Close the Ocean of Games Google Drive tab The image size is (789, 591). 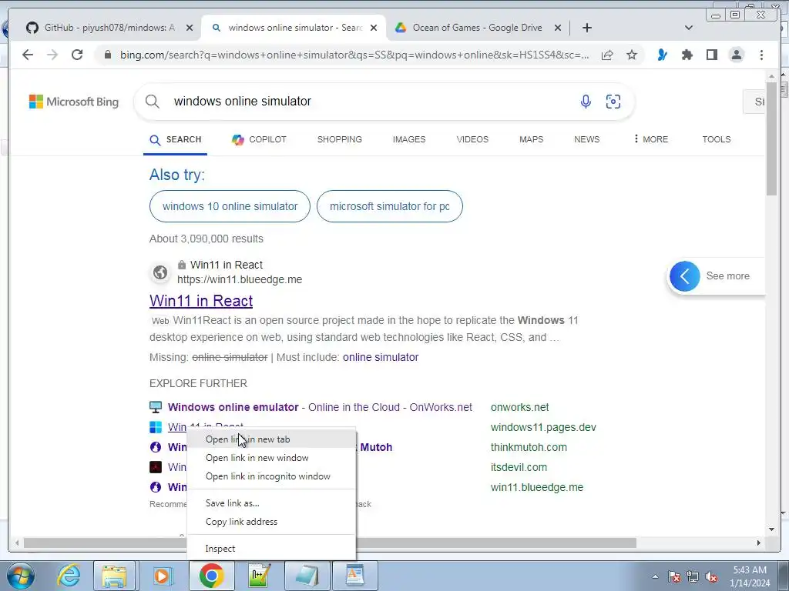558,28
